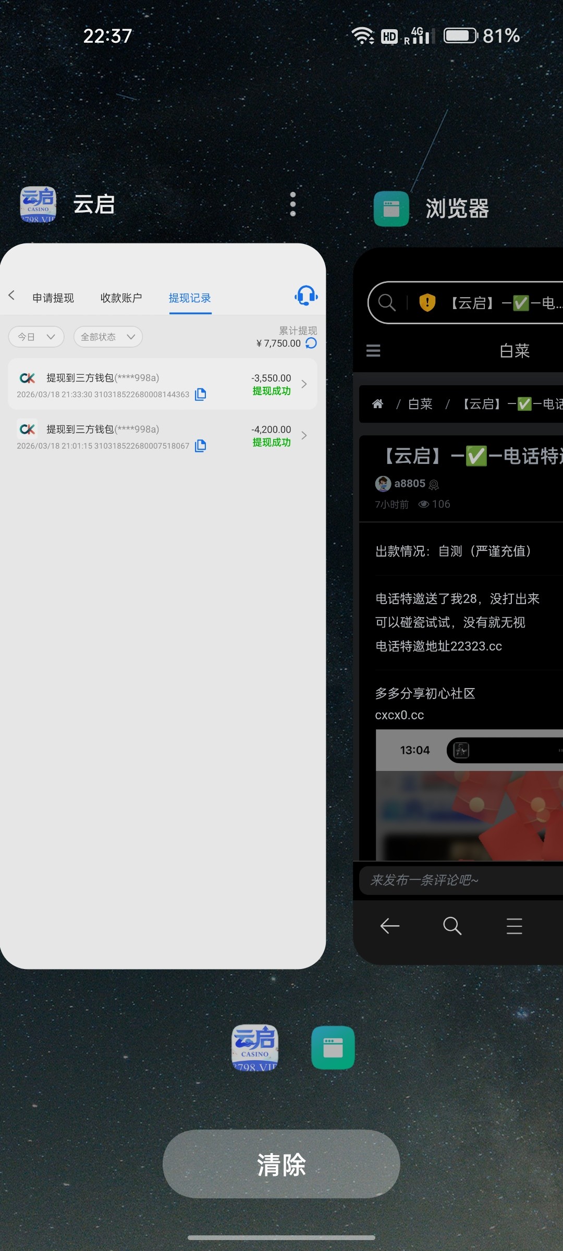The image size is (563, 1251).
Task: Tap the comment input field
Action: click(459, 880)
